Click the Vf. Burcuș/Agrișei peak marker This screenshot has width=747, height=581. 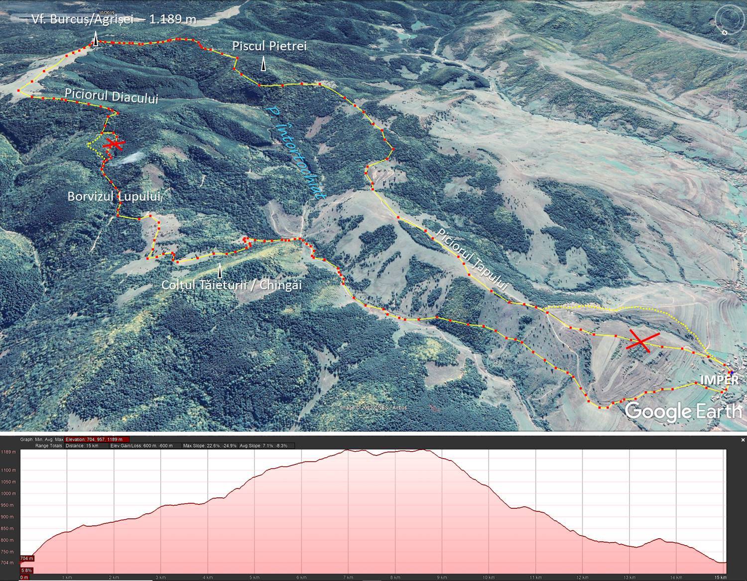pos(95,40)
